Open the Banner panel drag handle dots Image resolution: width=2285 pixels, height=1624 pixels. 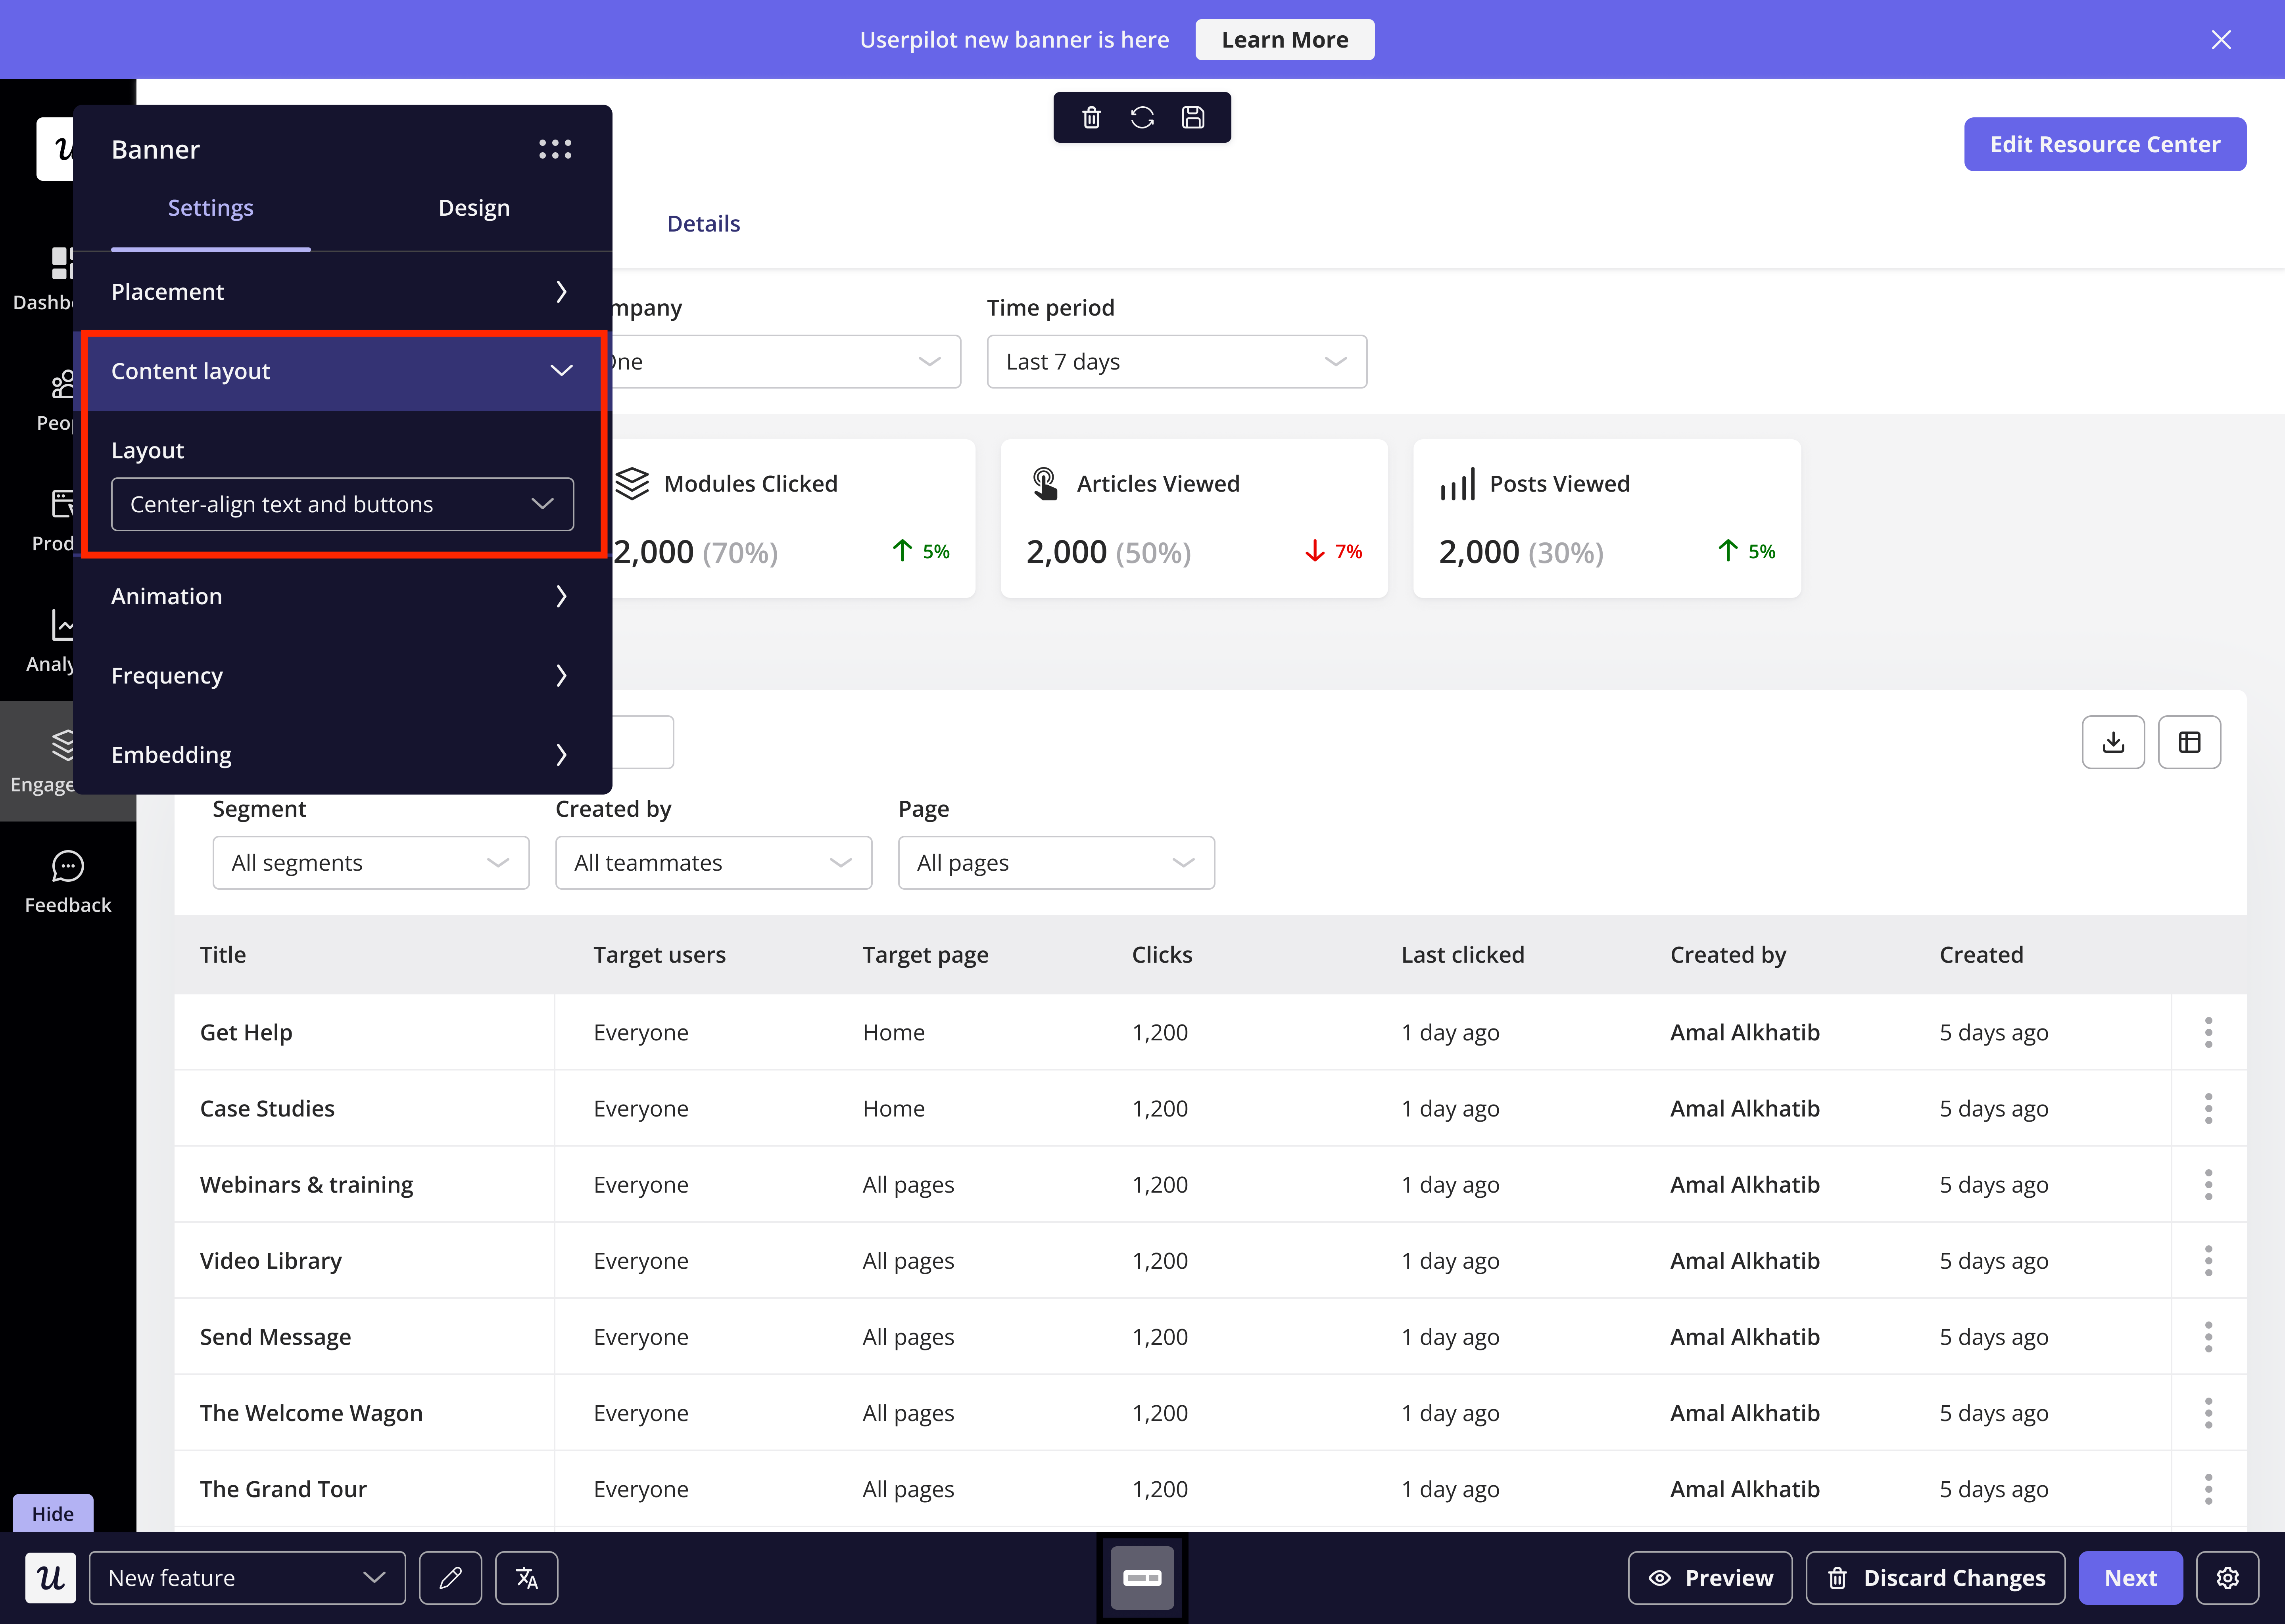[555, 149]
